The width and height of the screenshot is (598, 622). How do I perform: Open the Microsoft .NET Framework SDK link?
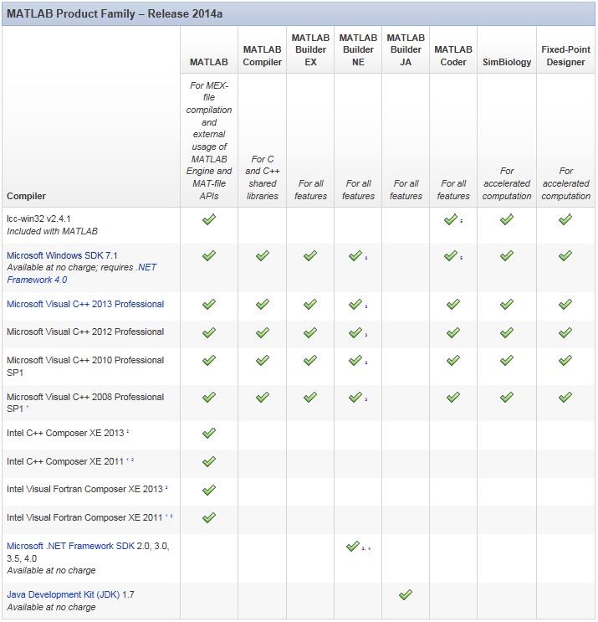(59, 547)
